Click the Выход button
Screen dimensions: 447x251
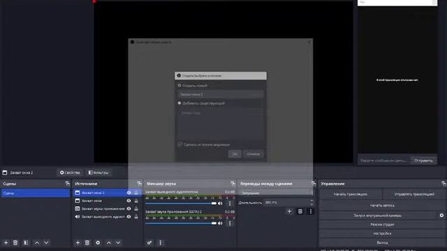point(382,243)
